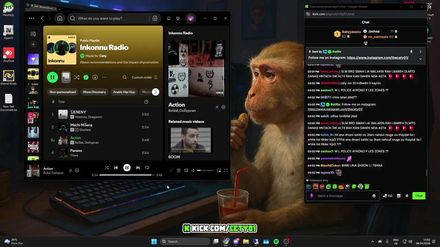The width and height of the screenshot is (440, 247).
Task: Skip to next track
Action: point(138,168)
